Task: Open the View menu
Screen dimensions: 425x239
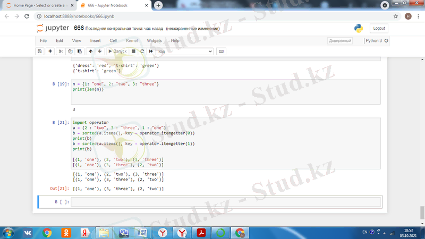Action: [x=76, y=41]
